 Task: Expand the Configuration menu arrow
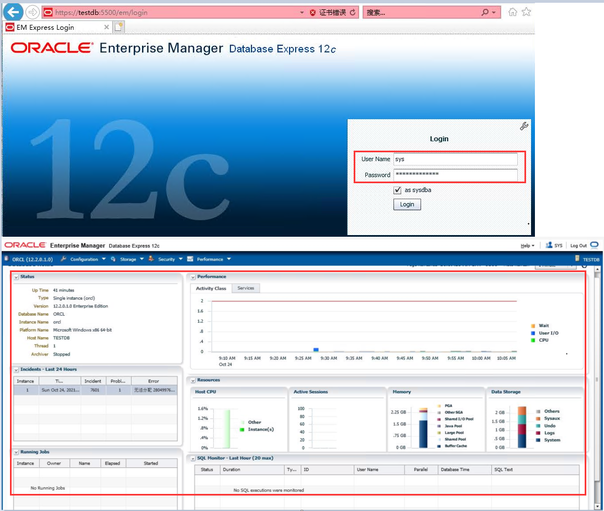pyautogui.click(x=104, y=259)
